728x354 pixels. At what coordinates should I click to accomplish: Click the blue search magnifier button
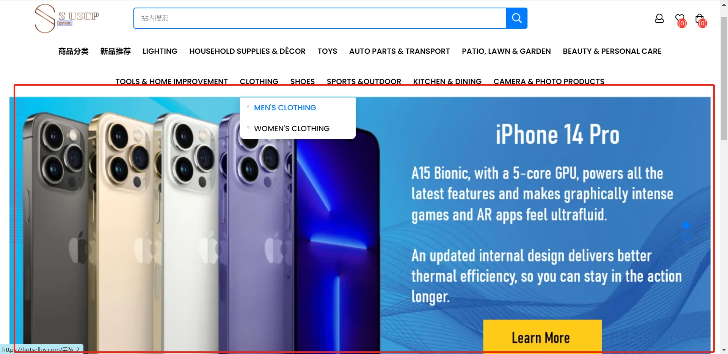516,18
